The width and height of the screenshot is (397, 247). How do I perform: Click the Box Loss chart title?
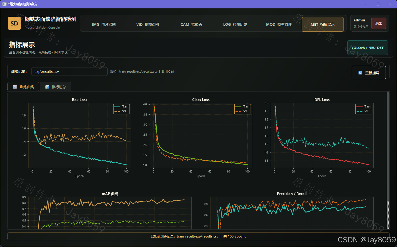(x=80, y=100)
